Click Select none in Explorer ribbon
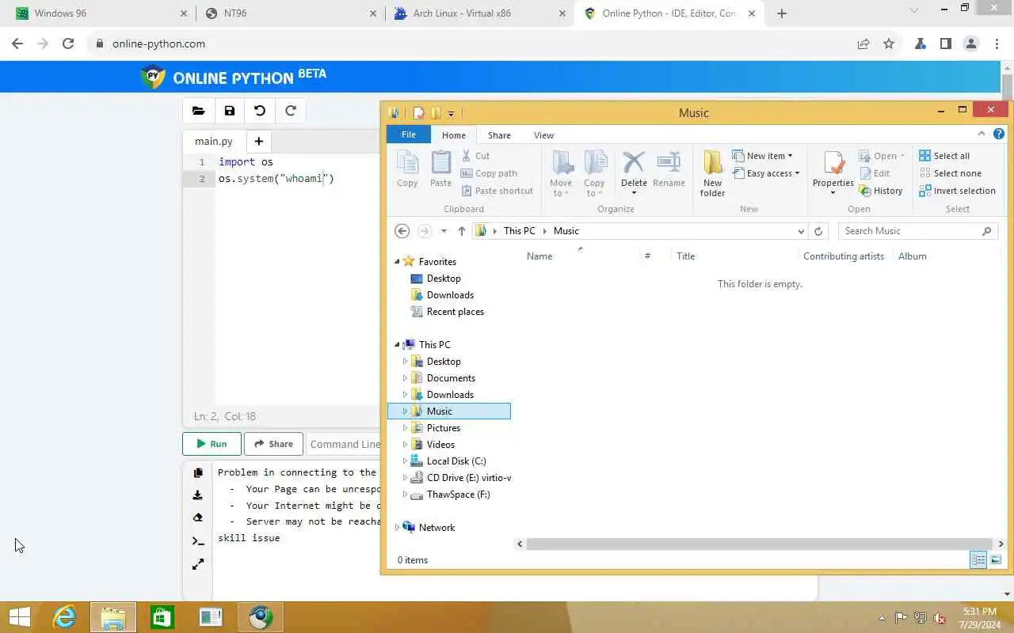This screenshot has width=1014, height=633. [950, 173]
